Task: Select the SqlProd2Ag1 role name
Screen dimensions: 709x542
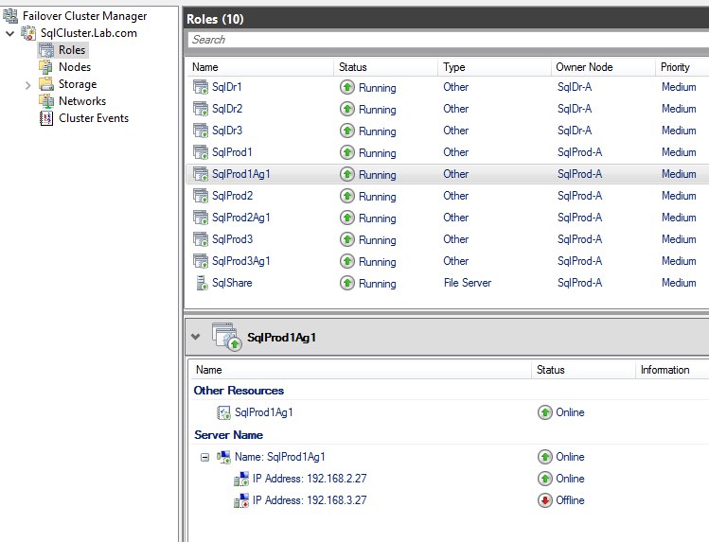Action: (x=241, y=218)
